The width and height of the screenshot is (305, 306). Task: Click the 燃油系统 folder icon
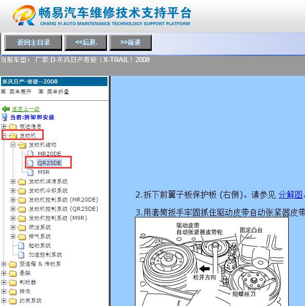[22, 228]
